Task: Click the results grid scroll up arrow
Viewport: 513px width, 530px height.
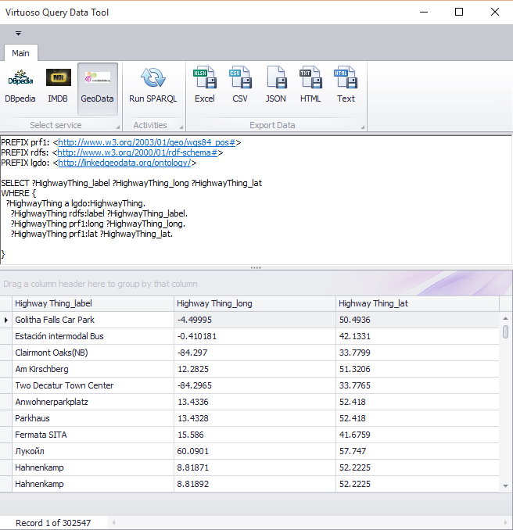Action: point(505,318)
